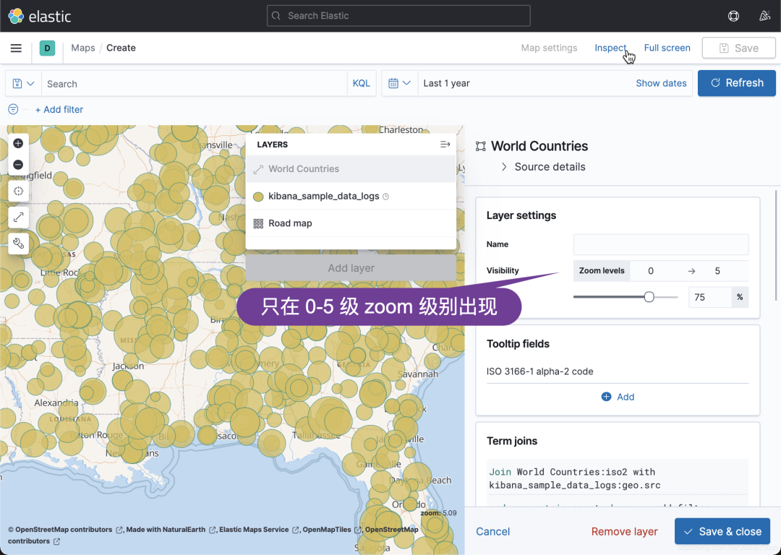Click Add filter link
The image size is (781, 555).
coord(59,110)
